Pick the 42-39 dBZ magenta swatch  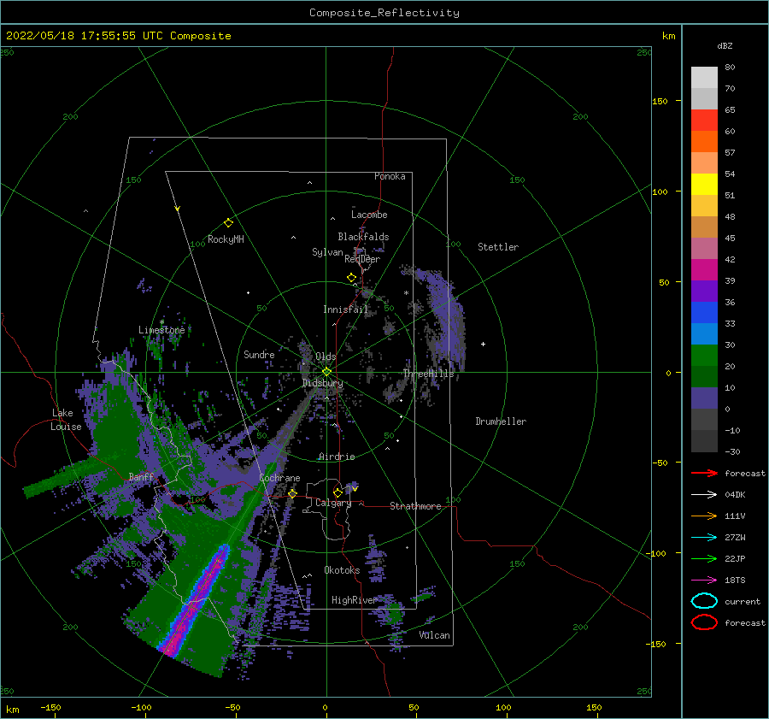(704, 270)
